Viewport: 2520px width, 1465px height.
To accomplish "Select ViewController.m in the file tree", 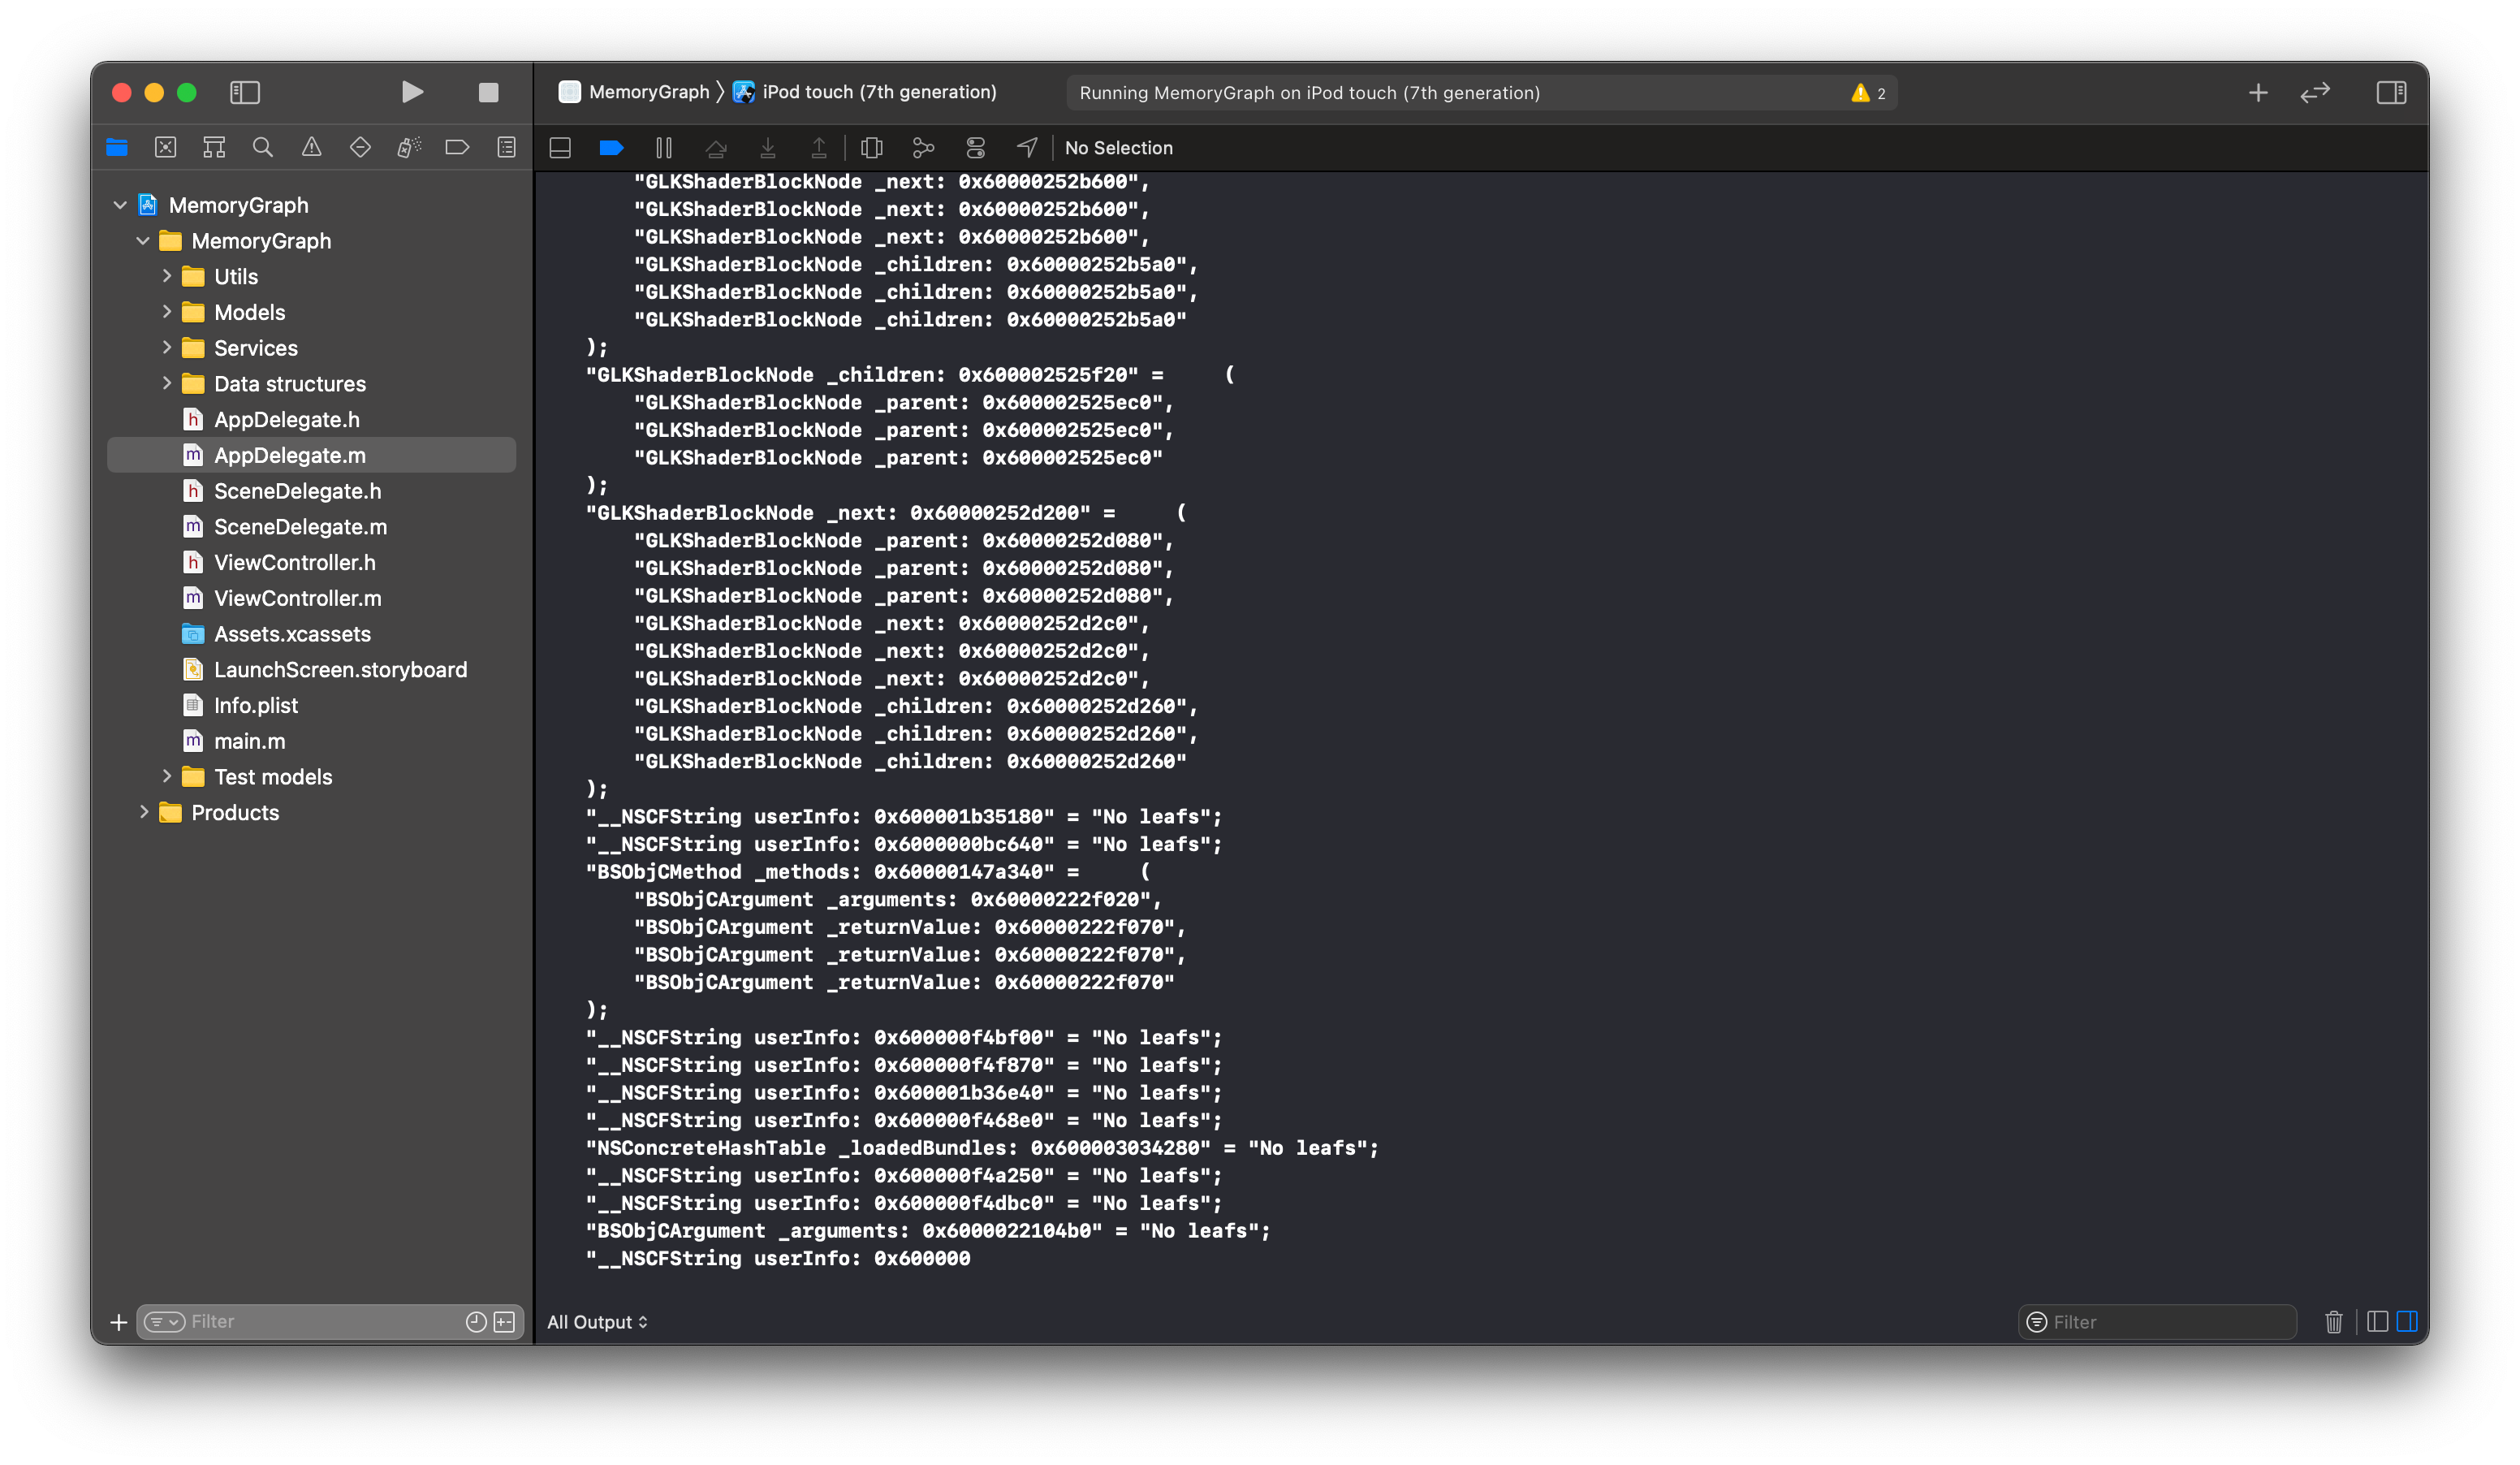I will pyautogui.click(x=297, y=598).
